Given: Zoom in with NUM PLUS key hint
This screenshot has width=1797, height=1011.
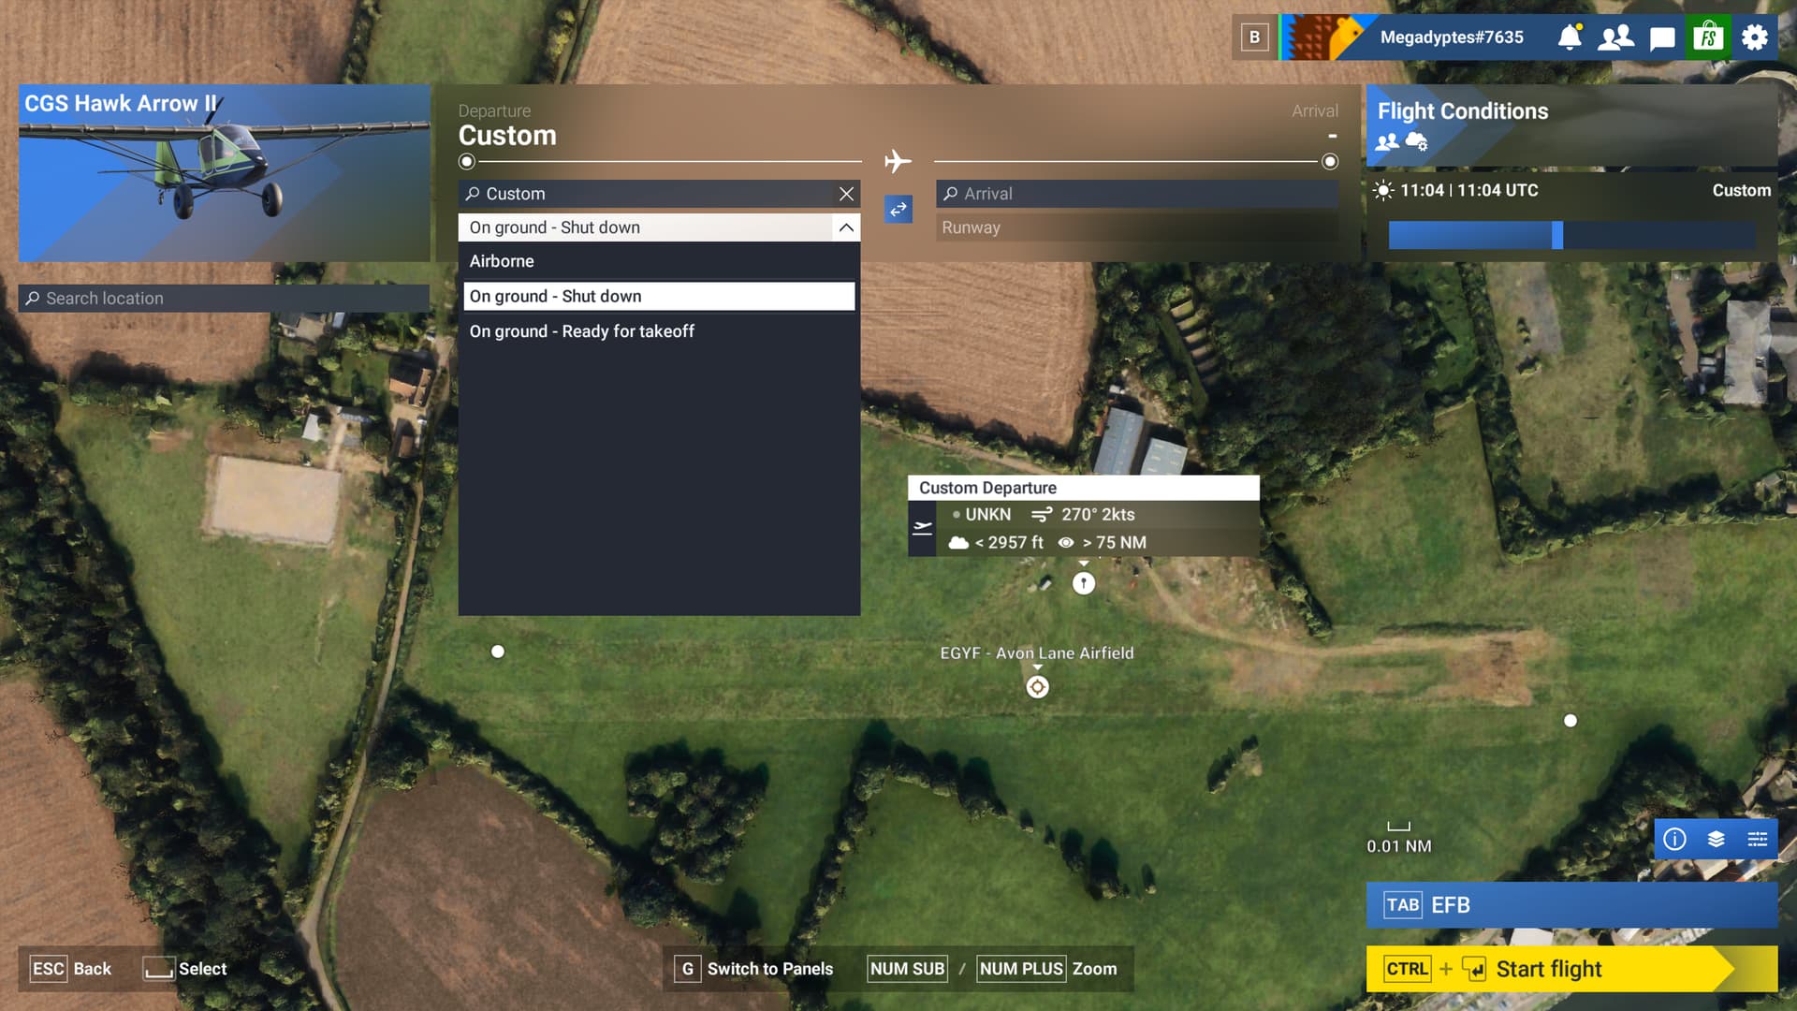Looking at the screenshot, I should tap(1021, 969).
